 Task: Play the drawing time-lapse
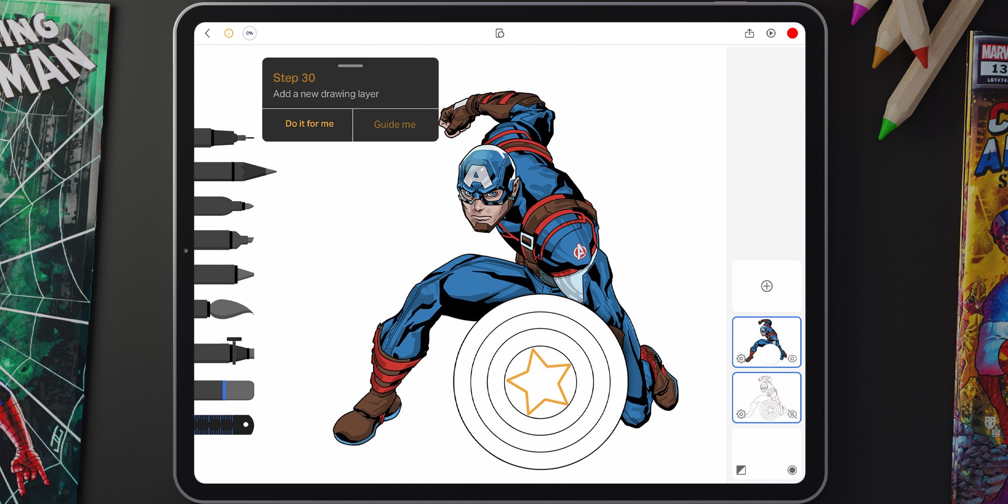pyautogui.click(x=771, y=33)
